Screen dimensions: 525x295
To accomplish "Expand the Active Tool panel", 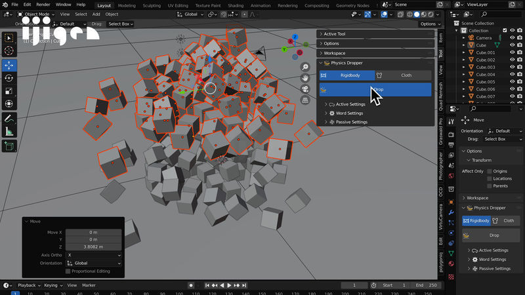I will tap(375, 34).
